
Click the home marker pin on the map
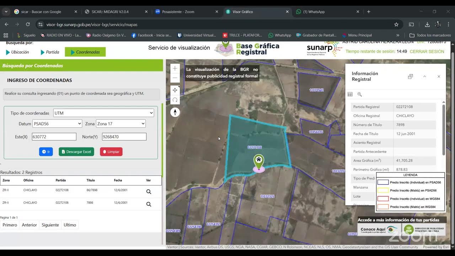[x=259, y=163]
